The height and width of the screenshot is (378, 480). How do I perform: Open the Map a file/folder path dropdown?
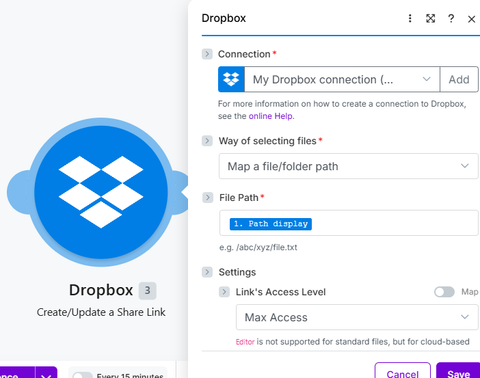click(348, 166)
